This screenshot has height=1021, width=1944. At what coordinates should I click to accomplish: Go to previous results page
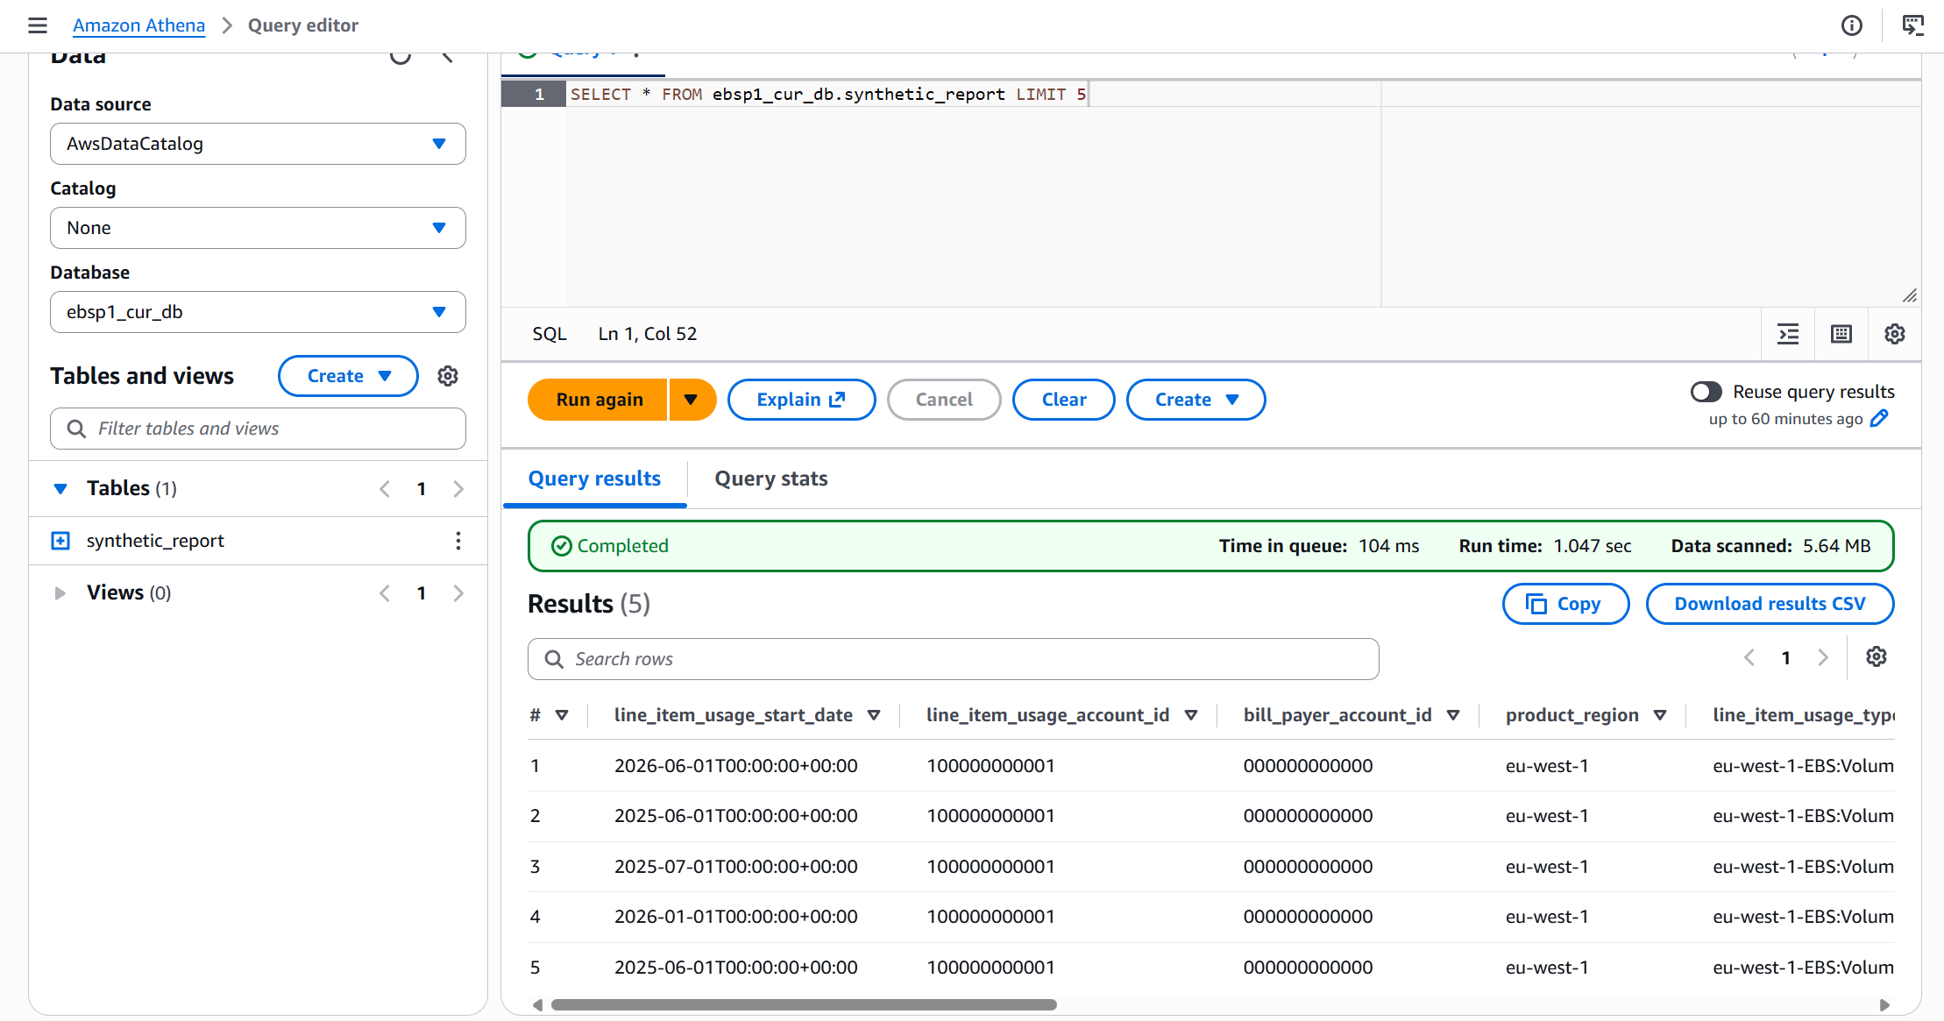click(x=1749, y=657)
